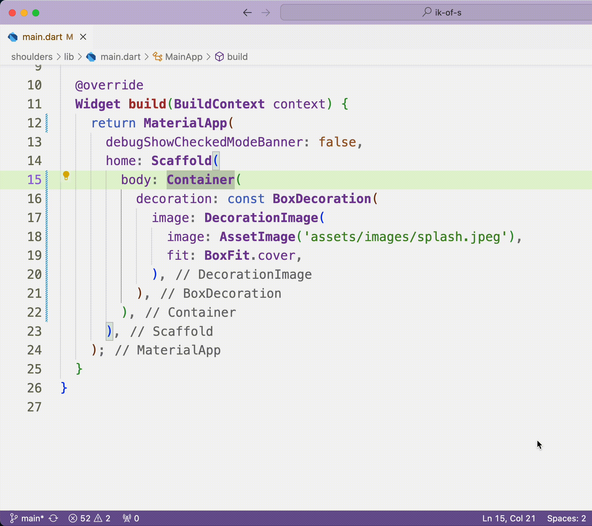Click the build method cube icon in breadcrumb
Image resolution: width=592 pixels, height=526 pixels.
(x=220, y=57)
